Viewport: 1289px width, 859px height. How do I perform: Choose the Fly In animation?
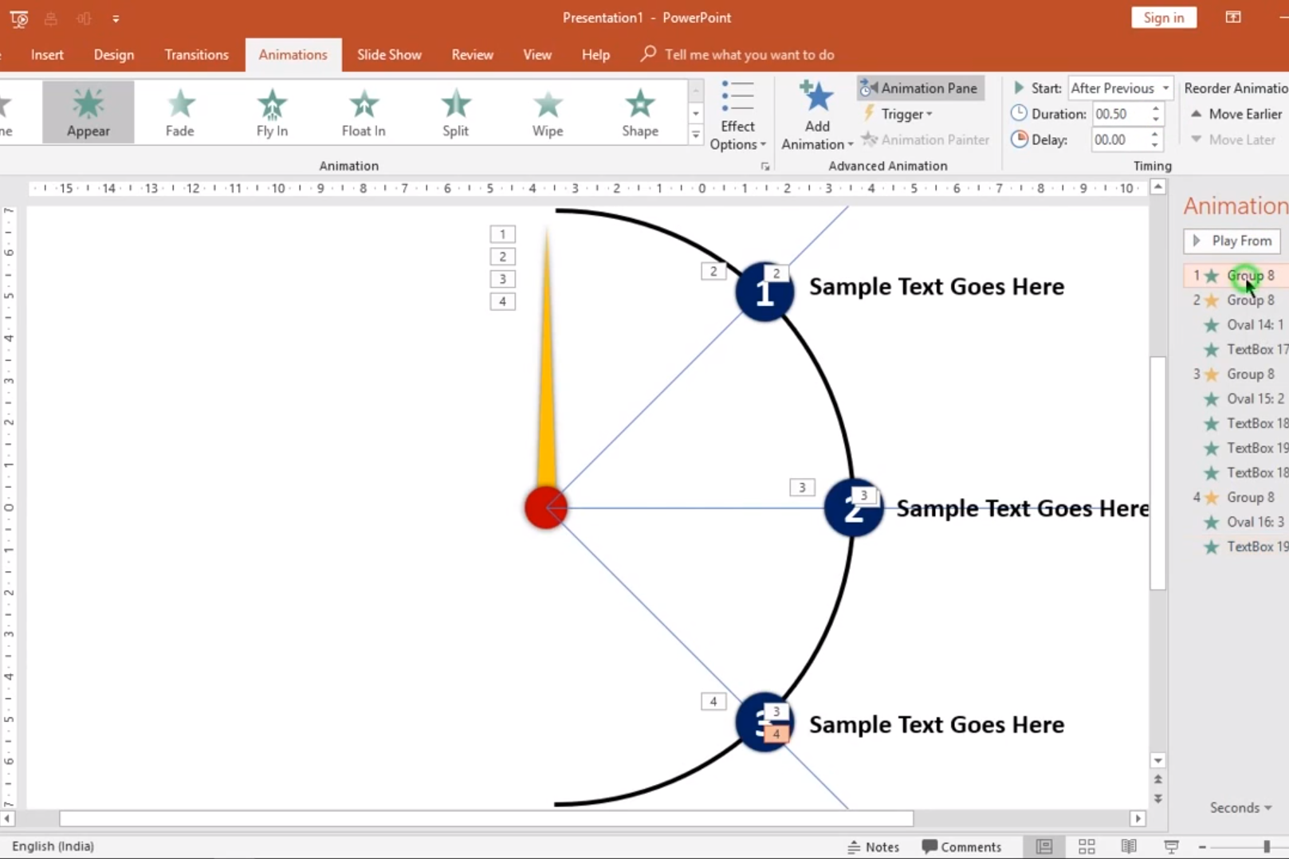coord(272,112)
